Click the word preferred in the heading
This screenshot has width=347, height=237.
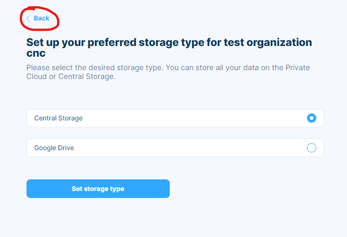112,43
